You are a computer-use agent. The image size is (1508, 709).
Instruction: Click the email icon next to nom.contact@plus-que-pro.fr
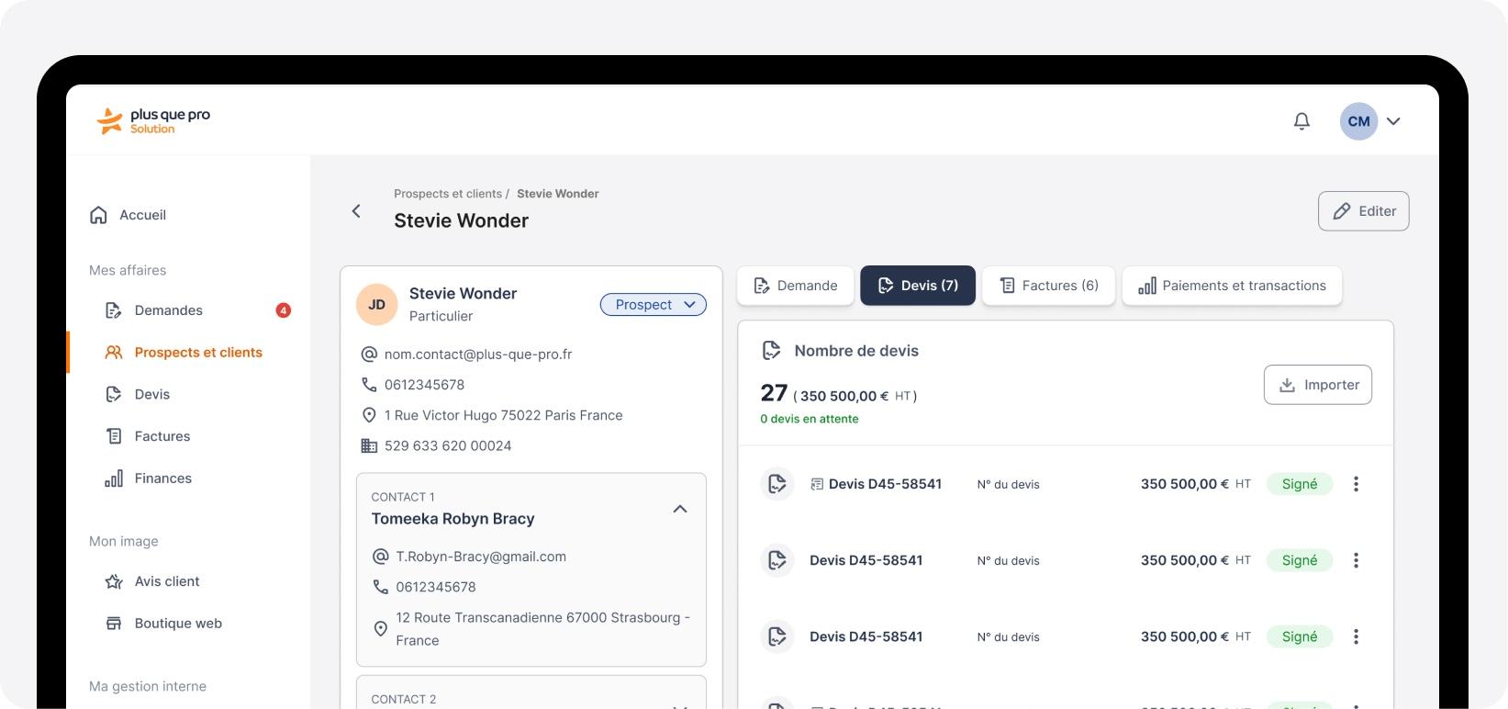coord(369,354)
